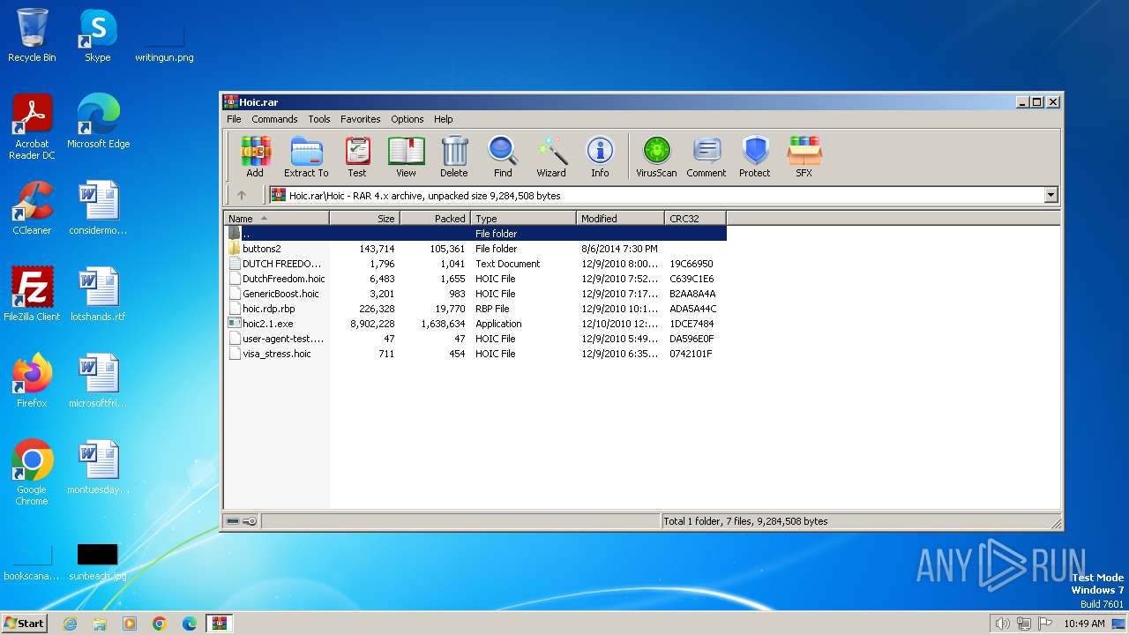Click the Add toolbar icon
This screenshot has height=635, width=1129.
[x=255, y=157]
